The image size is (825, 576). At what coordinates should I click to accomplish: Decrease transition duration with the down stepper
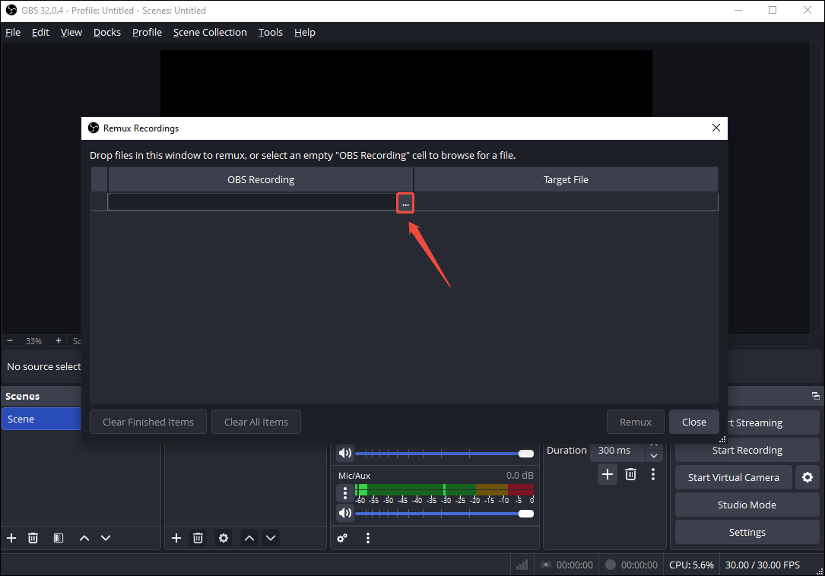654,456
